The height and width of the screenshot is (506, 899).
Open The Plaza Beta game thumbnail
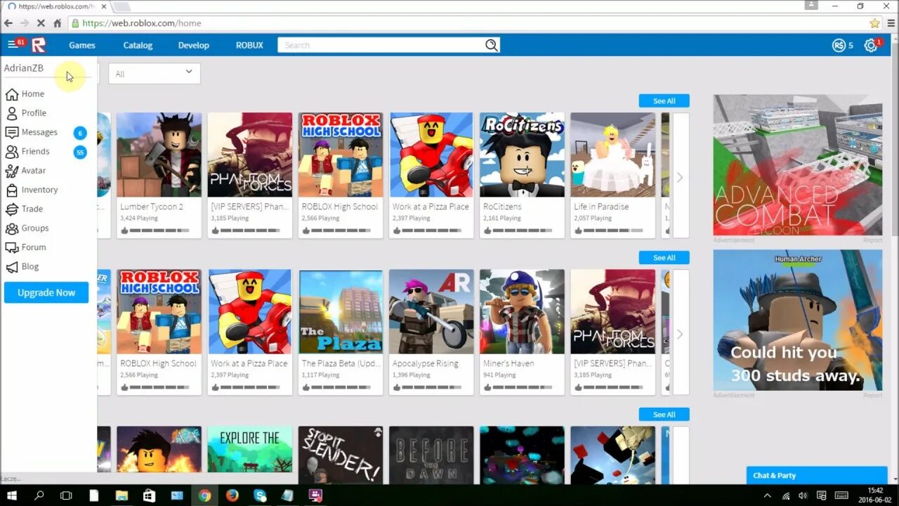tap(341, 311)
